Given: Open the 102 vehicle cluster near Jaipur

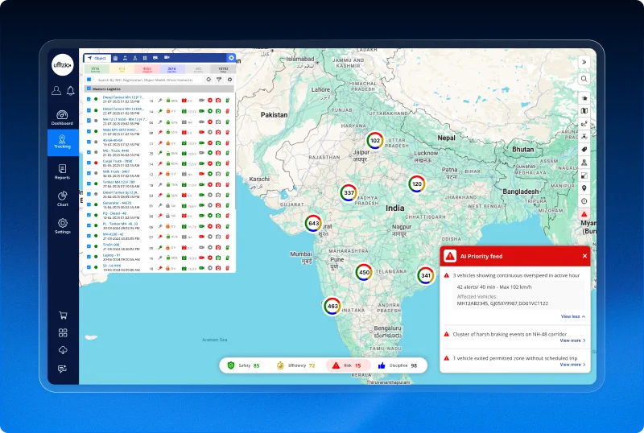Looking at the screenshot, I should pos(375,141).
